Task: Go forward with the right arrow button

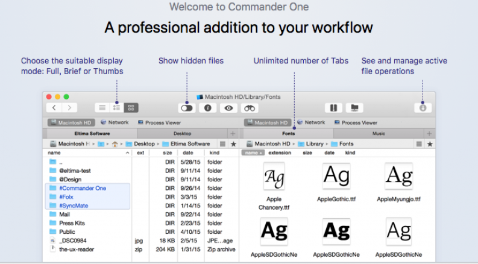Action: coord(69,108)
